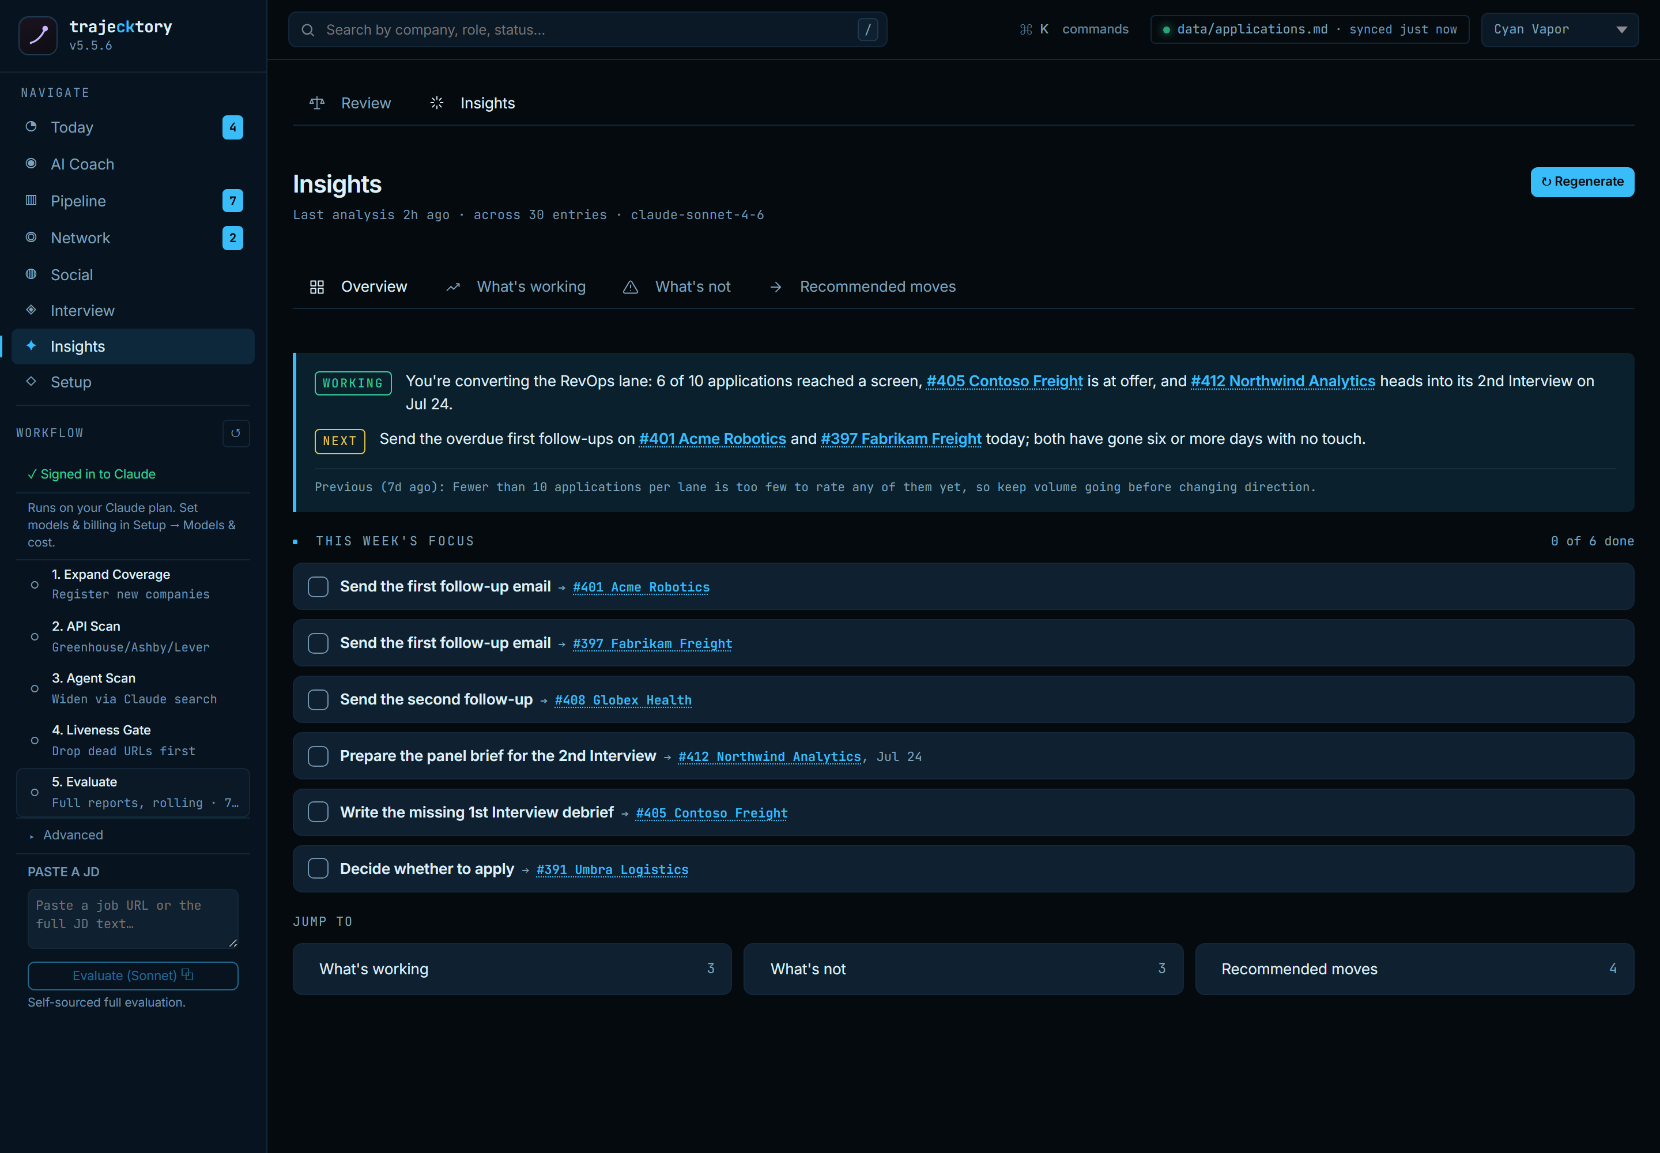Open Social via its globe icon
The height and width of the screenshot is (1153, 1660).
(31, 274)
